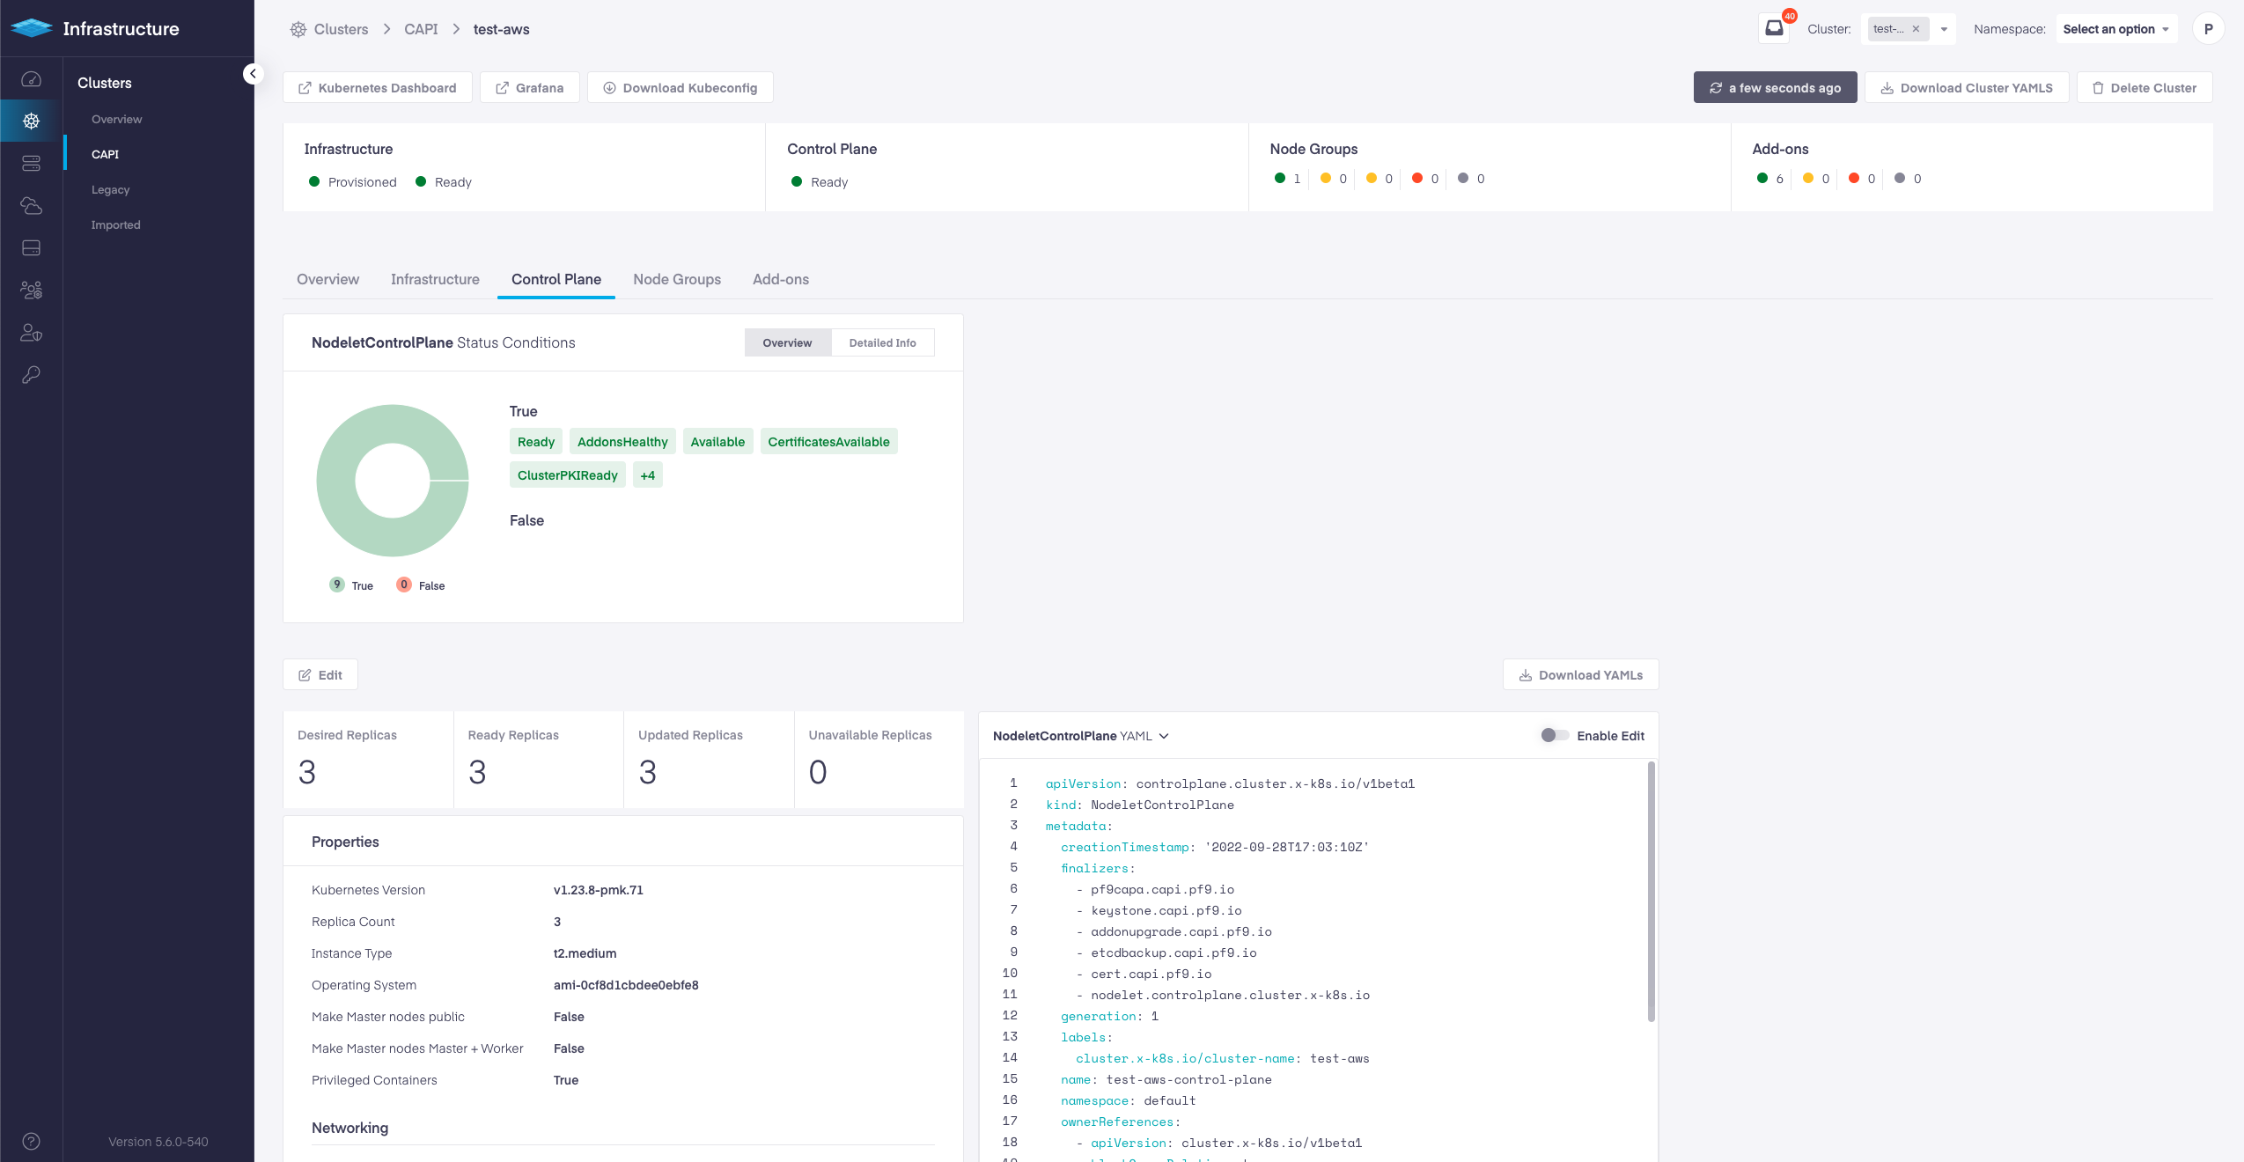Expand the +4 more conditions chip
The image size is (2244, 1162).
coord(647,475)
